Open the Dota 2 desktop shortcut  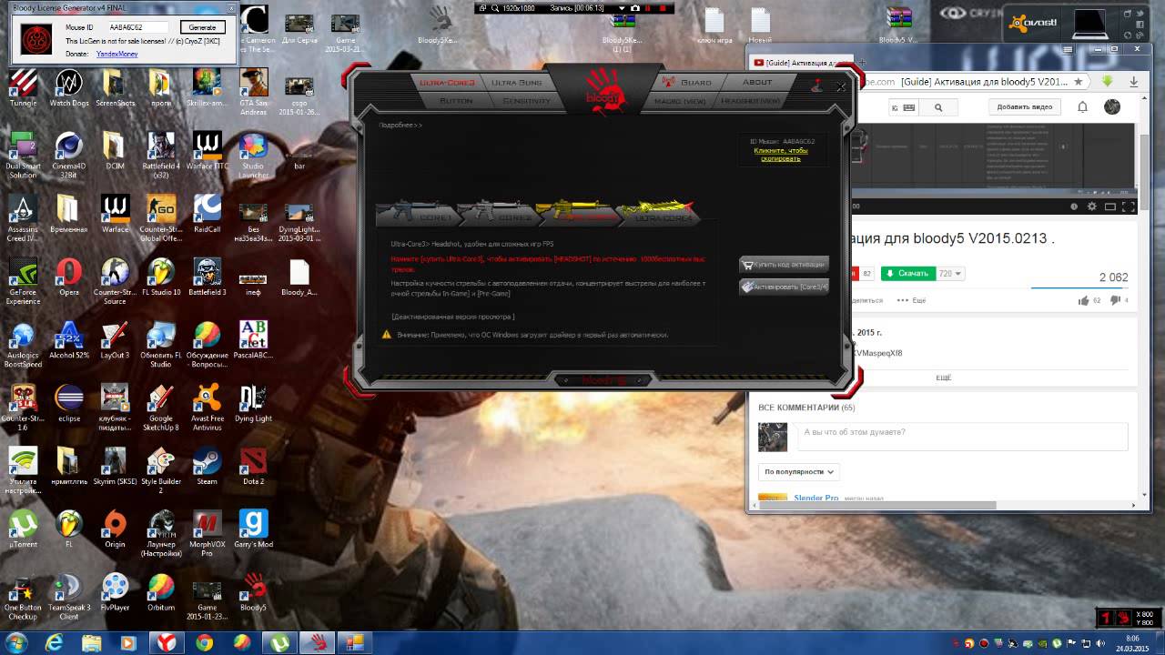[253, 467]
